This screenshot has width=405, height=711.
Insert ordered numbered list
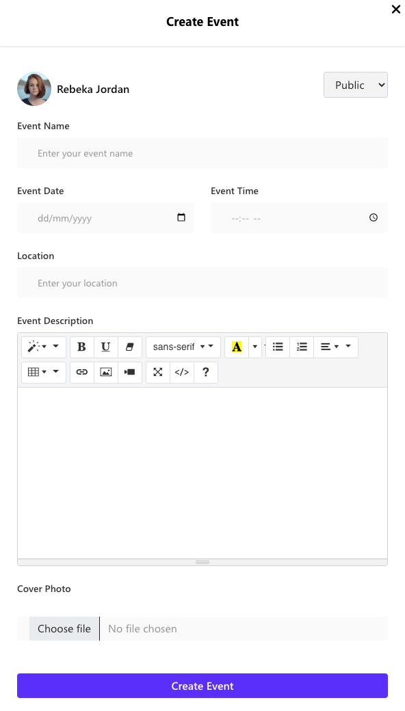(302, 347)
